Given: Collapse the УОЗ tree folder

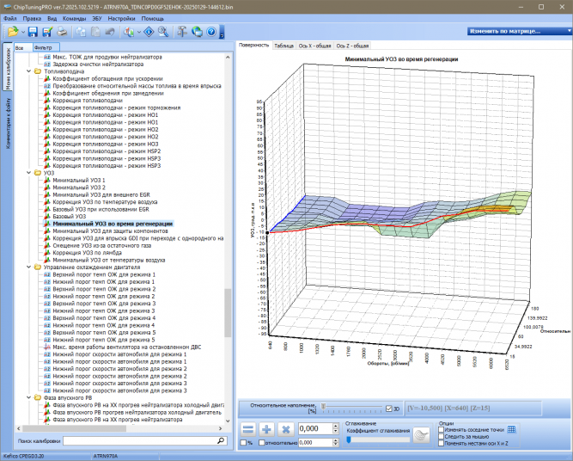Looking at the screenshot, I should tap(29, 173).
